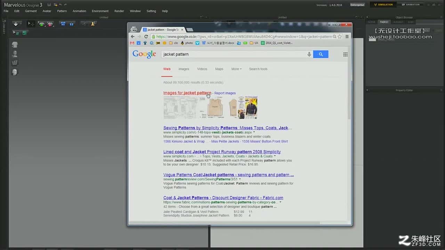Open the Setting menu

[151, 11]
